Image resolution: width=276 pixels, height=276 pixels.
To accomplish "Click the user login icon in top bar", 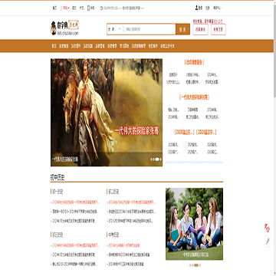I will [x=197, y=8].
